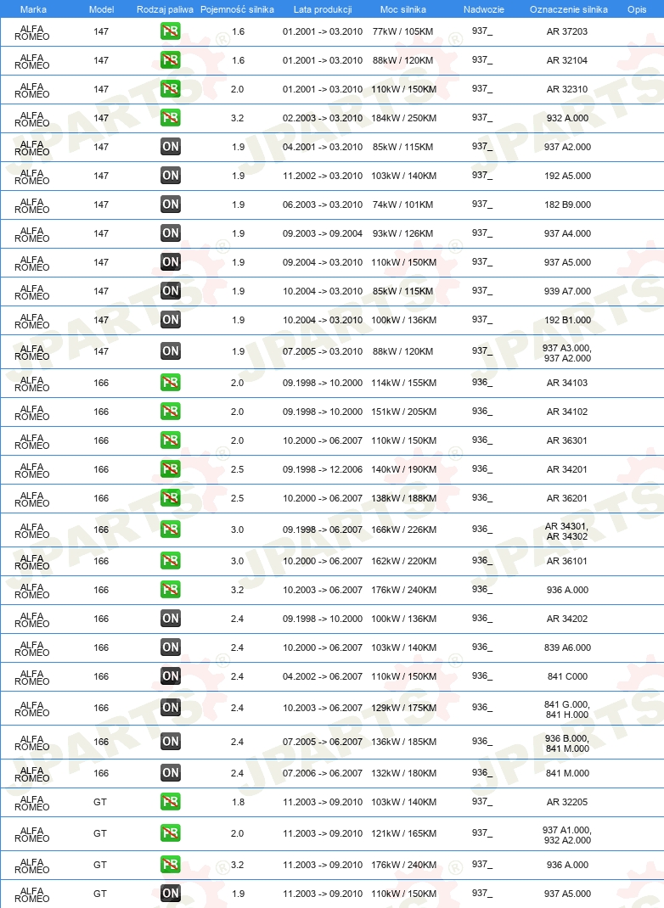Viewport: 664px width, 908px height.
Task: Select the PB fuel icon for AR 36301
Action: [x=171, y=440]
